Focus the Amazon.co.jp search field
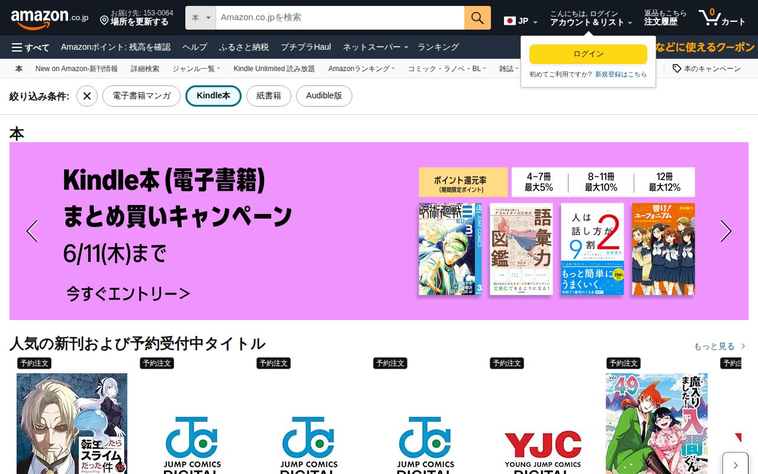This screenshot has width=758, height=474. click(x=340, y=18)
